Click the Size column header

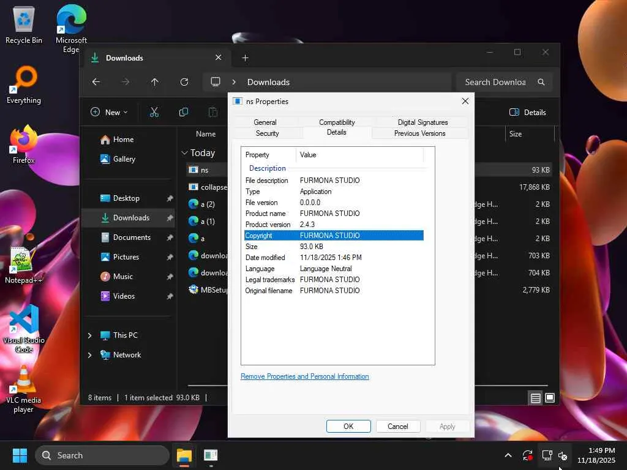[530, 134]
